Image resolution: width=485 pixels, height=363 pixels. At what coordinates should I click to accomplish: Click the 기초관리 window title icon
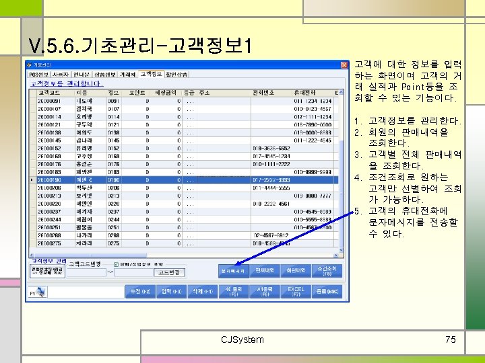[29, 65]
